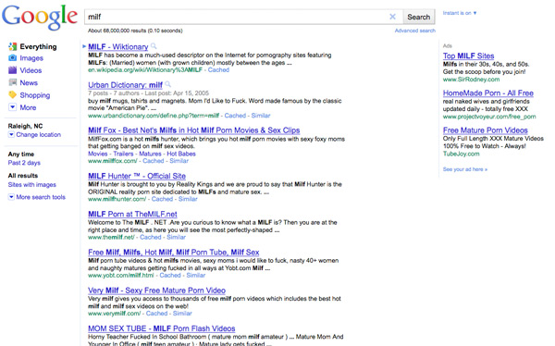Open the Wiktionary result preview magnifier icon

(154, 46)
